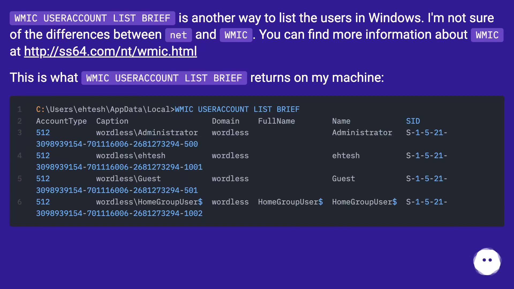Image resolution: width=514 pixels, height=289 pixels.
Task: Click the mascot logo in the bottom corner
Action: click(x=487, y=262)
